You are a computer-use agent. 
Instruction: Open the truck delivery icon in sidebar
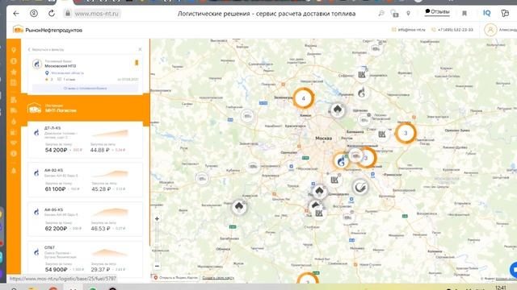(x=14, y=110)
